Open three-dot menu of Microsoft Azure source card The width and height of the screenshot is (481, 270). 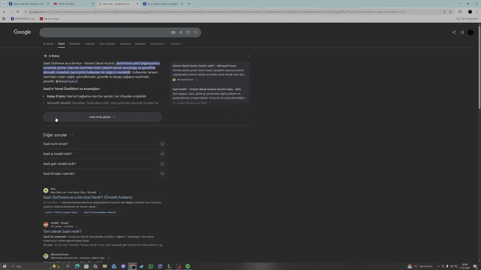coord(197,79)
